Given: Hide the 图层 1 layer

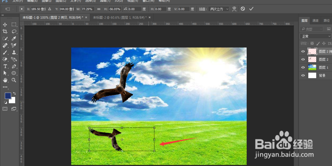Looking at the screenshot, I should click(x=303, y=67).
